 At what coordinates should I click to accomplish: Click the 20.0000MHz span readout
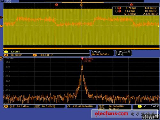coord(116,106)
